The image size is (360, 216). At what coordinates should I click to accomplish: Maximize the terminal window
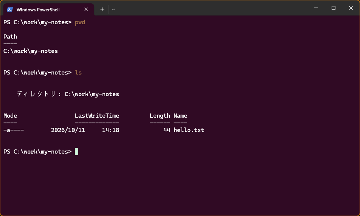tap(334, 8)
